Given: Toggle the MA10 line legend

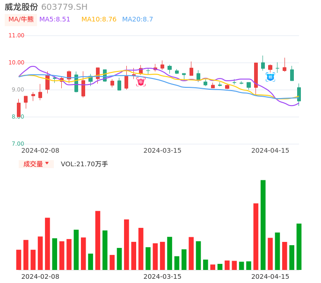Looking at the screenshot, I should pos(99,20).
